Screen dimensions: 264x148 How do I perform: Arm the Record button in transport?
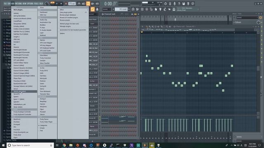click(x=66, y=4)
